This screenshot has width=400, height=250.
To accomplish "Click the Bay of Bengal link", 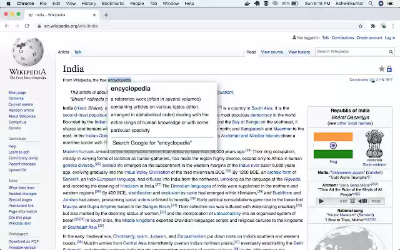I will tap(246, 122).
